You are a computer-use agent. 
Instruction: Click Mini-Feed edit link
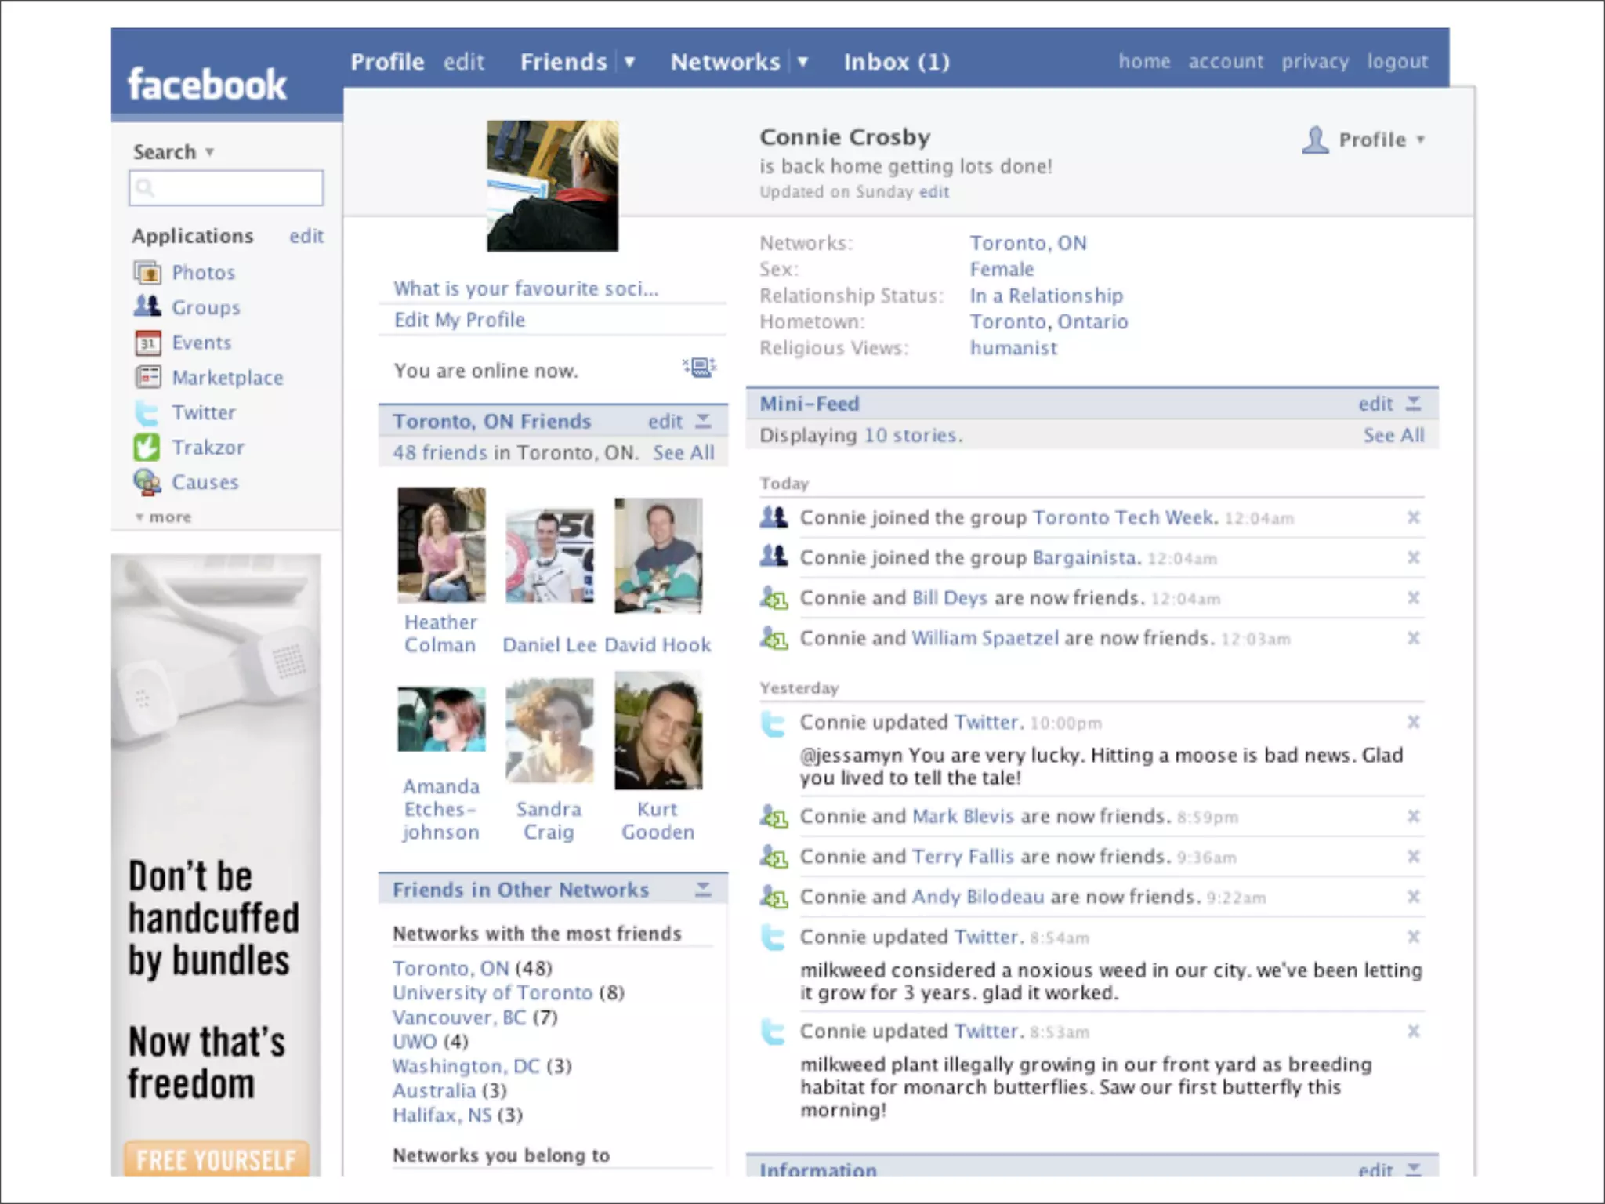click(1375, 404)
